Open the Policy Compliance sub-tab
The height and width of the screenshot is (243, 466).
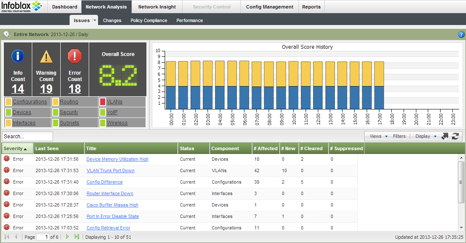(149, 20)
